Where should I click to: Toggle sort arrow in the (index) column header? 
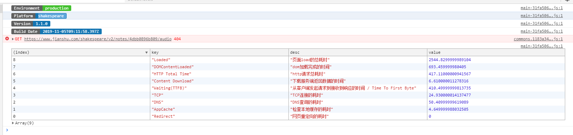(146, 53)
